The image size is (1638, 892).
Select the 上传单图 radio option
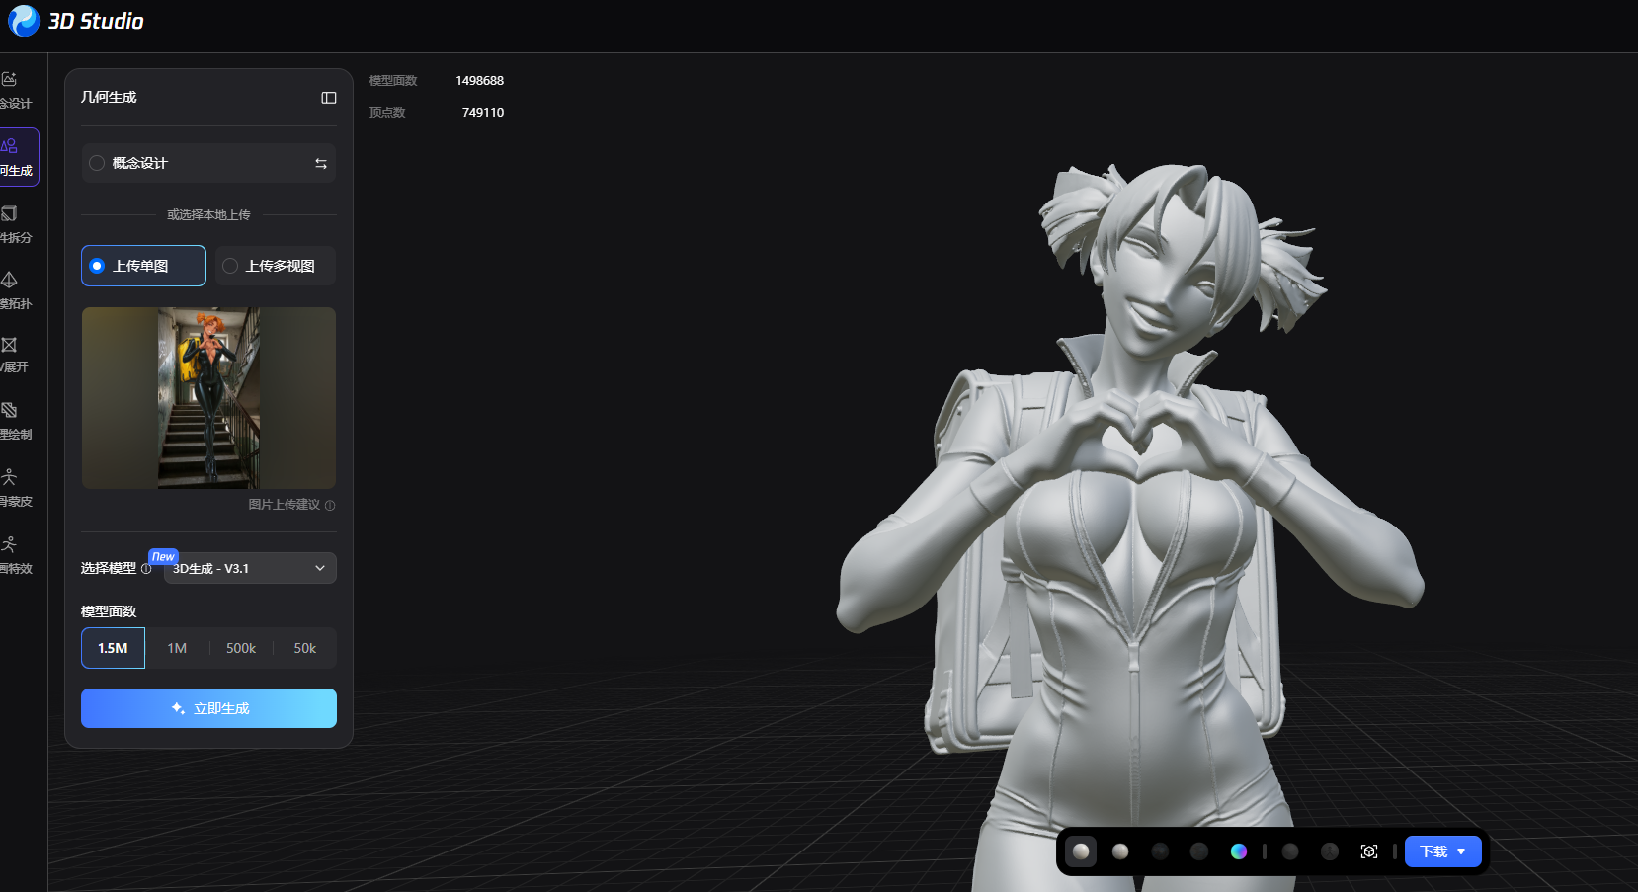(x=97, y=266)
